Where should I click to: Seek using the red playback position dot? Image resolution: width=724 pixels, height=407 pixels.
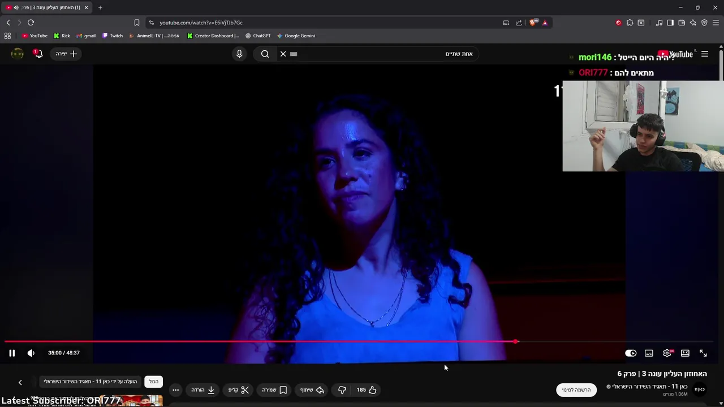[x=516, y=341]
